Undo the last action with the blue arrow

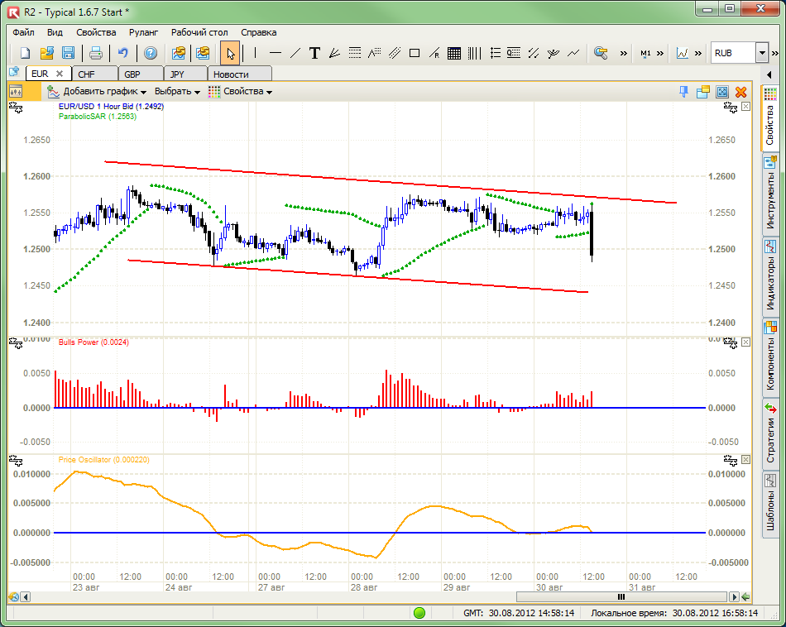(x=123, y=53)
